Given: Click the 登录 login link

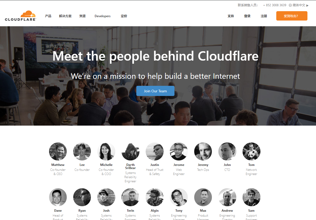Looking at the screenshot, I should coord(247,16).
